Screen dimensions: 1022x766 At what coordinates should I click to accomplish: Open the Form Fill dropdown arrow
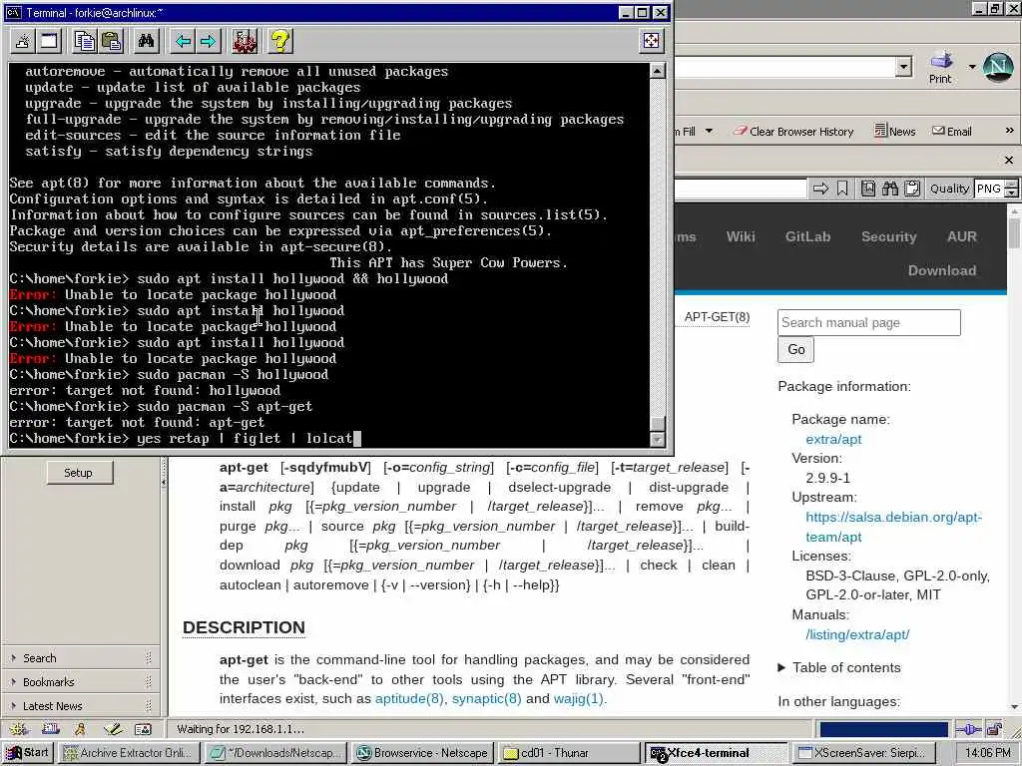709,131
